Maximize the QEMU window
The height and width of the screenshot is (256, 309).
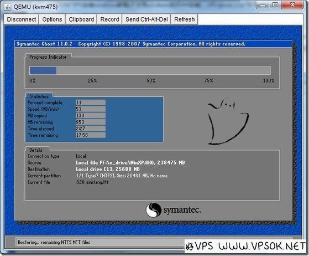point(275,5)
